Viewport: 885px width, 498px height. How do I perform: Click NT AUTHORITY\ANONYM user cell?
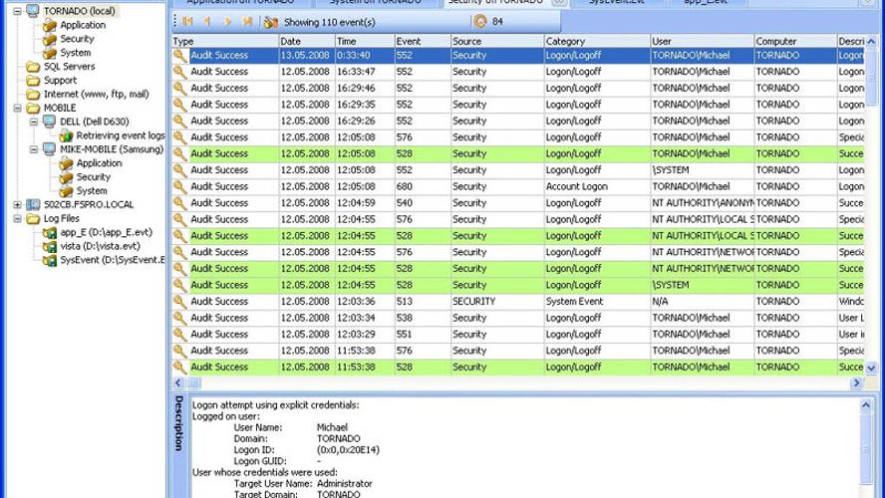pos(703,202)
